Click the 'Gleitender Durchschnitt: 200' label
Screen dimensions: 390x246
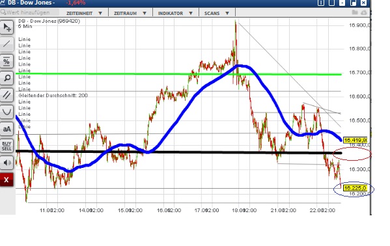(x=53, y=96)
